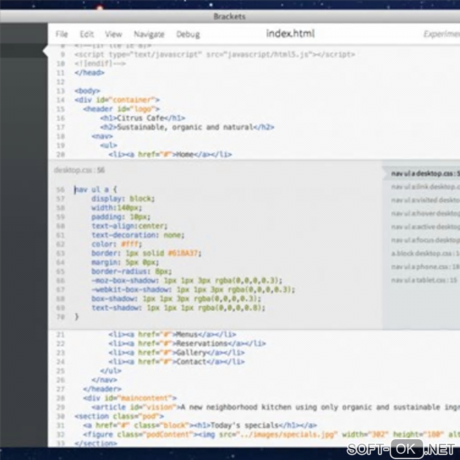Open the Edit menu

87,34
